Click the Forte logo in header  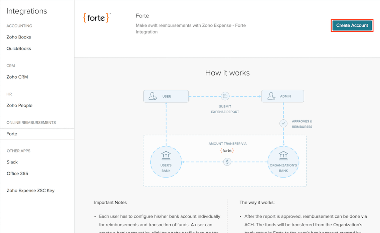[x=97, y=18]
